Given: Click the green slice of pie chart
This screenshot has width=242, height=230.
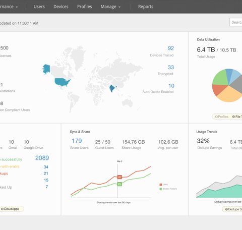Looking at the screenshot, I should point(220,77).
